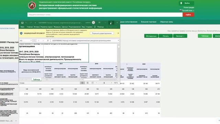Click the 100% zoom level in status bar
Viewport: 220px width, 124px height.
[116, 83]
